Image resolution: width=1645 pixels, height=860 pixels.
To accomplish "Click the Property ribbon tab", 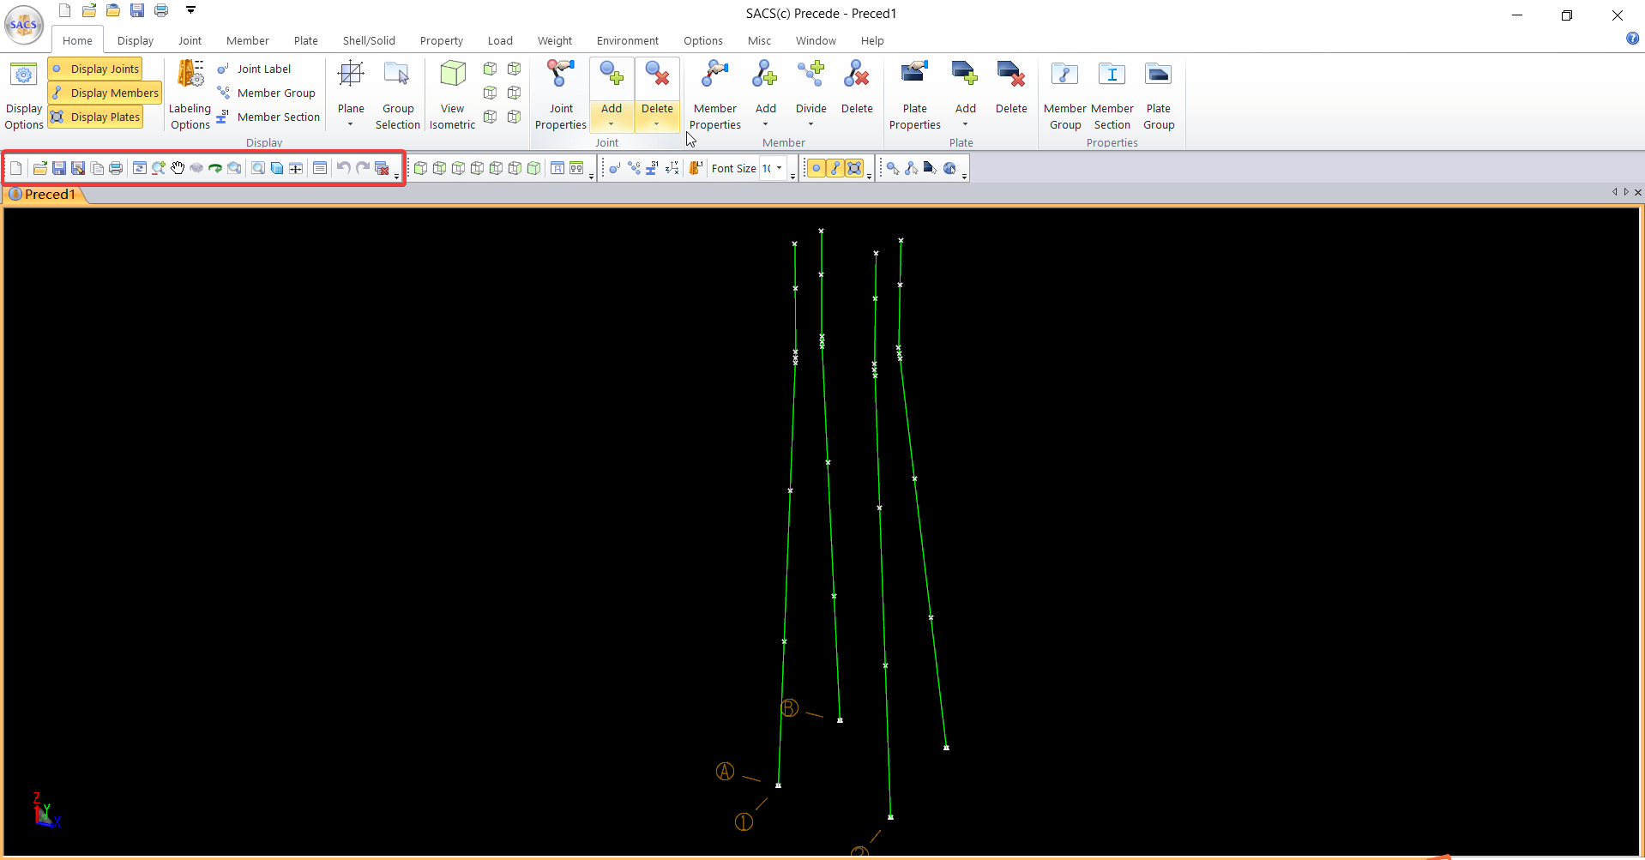I will tap(442, 40).
